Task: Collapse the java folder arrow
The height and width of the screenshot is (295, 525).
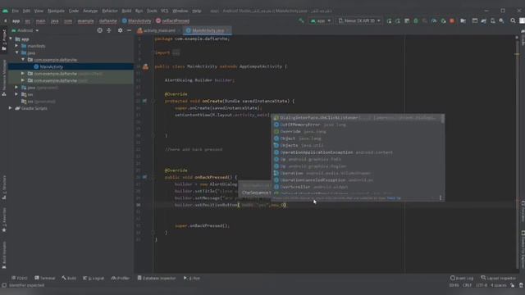Action: point(16,52)
